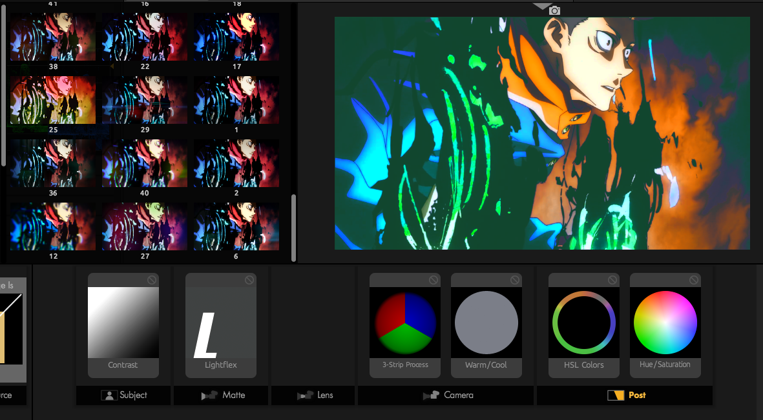
Task: Switch to the Post section tab
Action: point(625,395)
